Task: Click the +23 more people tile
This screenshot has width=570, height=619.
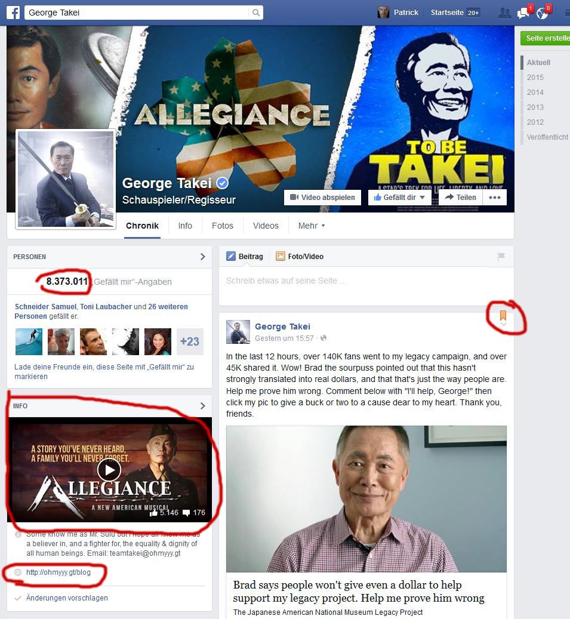Action: (190, 341)
